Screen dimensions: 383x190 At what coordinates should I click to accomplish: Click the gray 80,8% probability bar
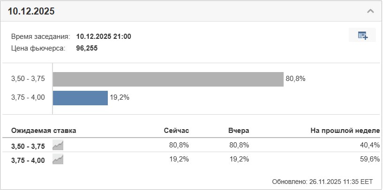(x=168, y=79)
